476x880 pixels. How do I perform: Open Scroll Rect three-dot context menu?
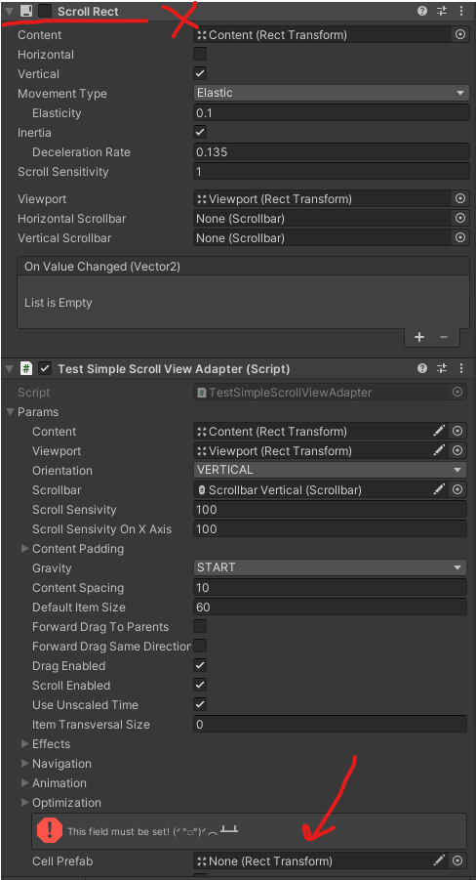[460, 11]
